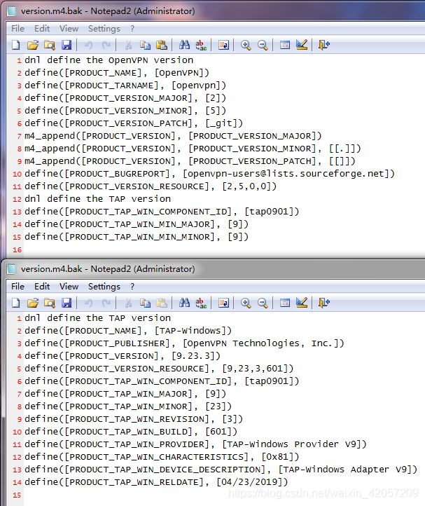
Task: Open Settings menu in upper Notepad2 window
Action: [104, 29]
